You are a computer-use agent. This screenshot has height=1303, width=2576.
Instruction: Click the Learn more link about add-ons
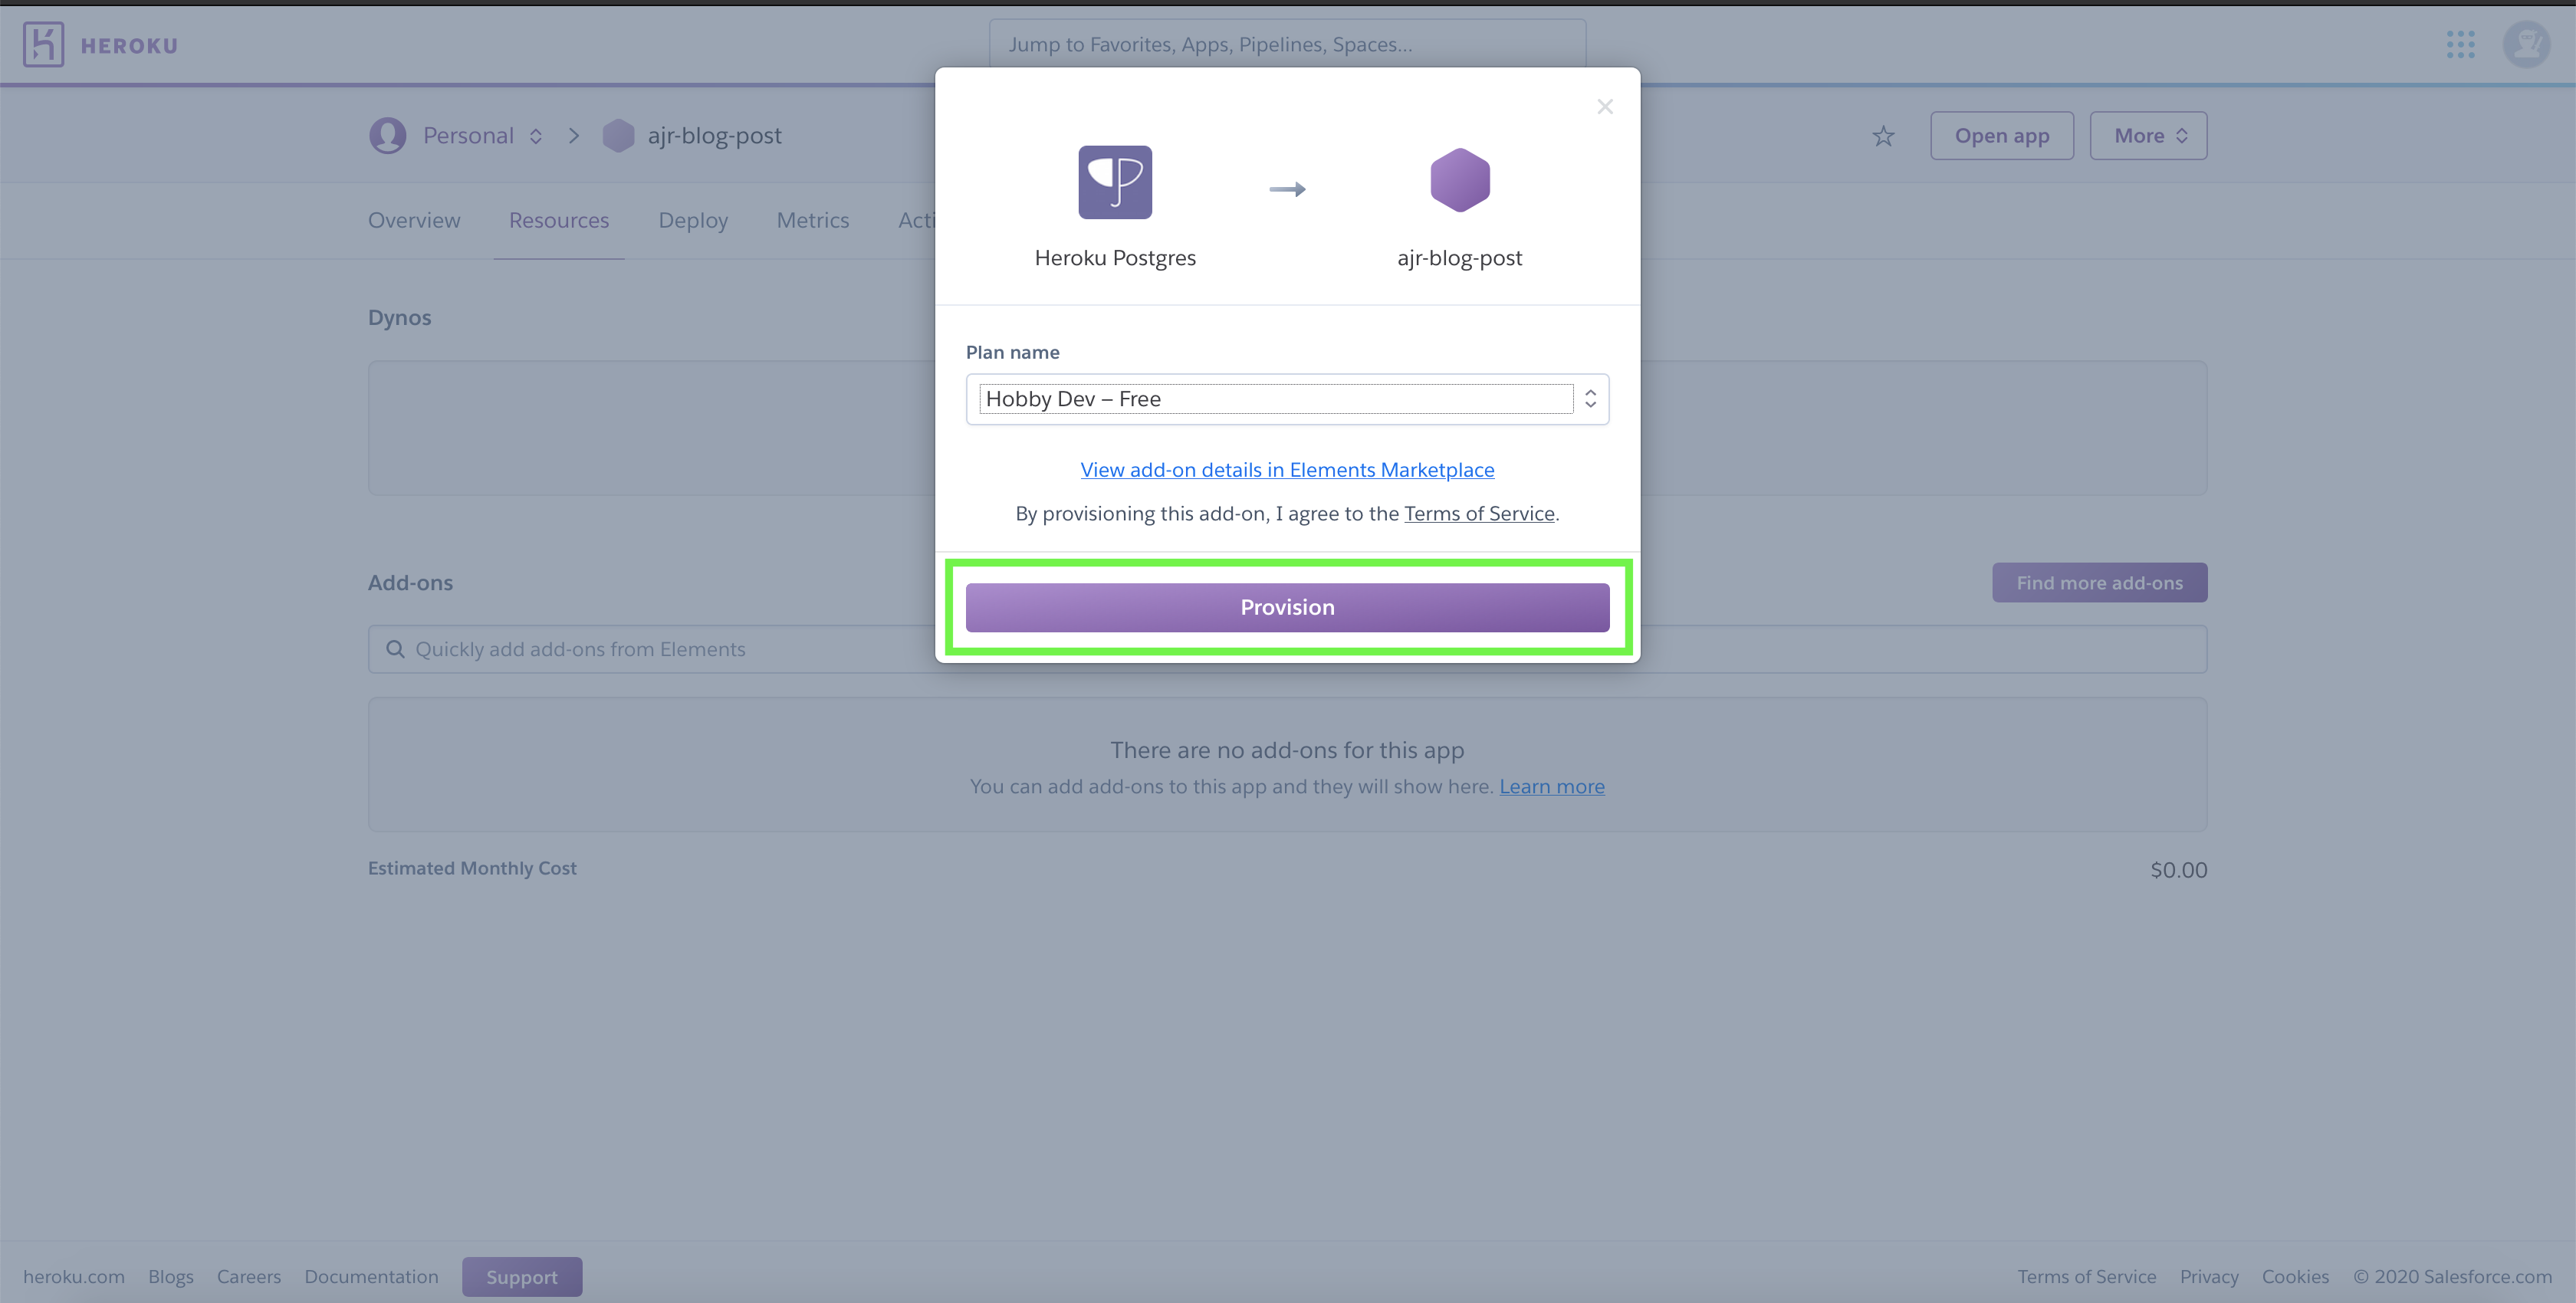pyautogui.click(x=1552, y=786)
